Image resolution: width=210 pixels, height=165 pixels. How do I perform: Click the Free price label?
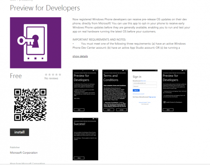[x=16, y=76]
